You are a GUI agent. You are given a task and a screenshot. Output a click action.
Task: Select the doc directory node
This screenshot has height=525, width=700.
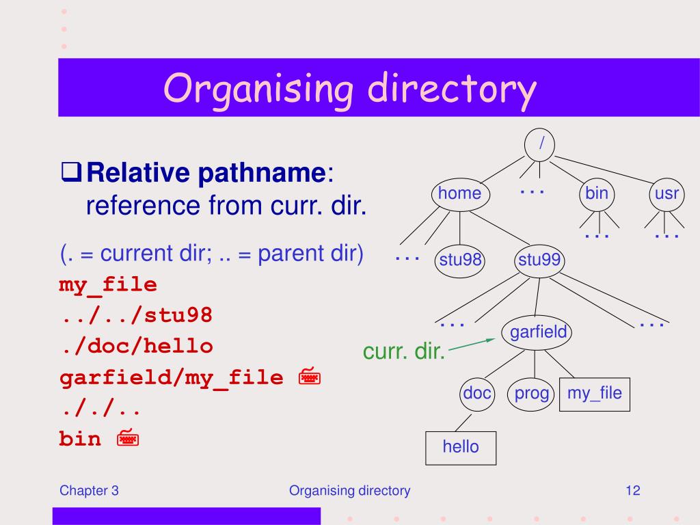(477, 394)
